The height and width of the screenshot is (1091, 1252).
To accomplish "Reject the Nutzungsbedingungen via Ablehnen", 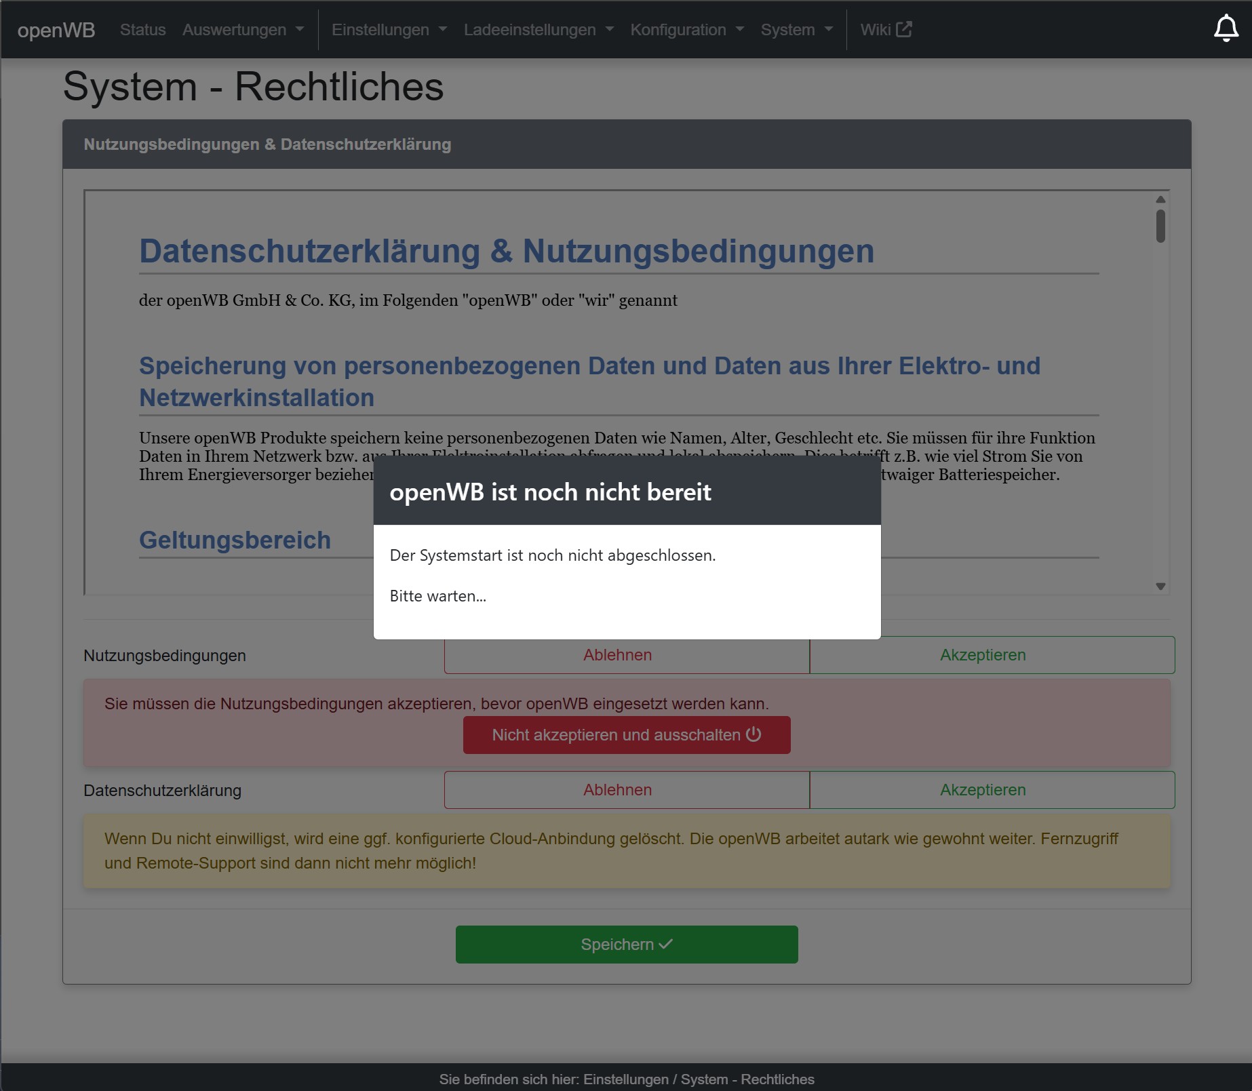I will pyautogui.click(x=617, y=655).
